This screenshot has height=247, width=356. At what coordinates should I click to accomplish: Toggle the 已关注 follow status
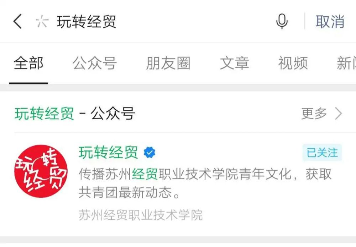[322, 152]
